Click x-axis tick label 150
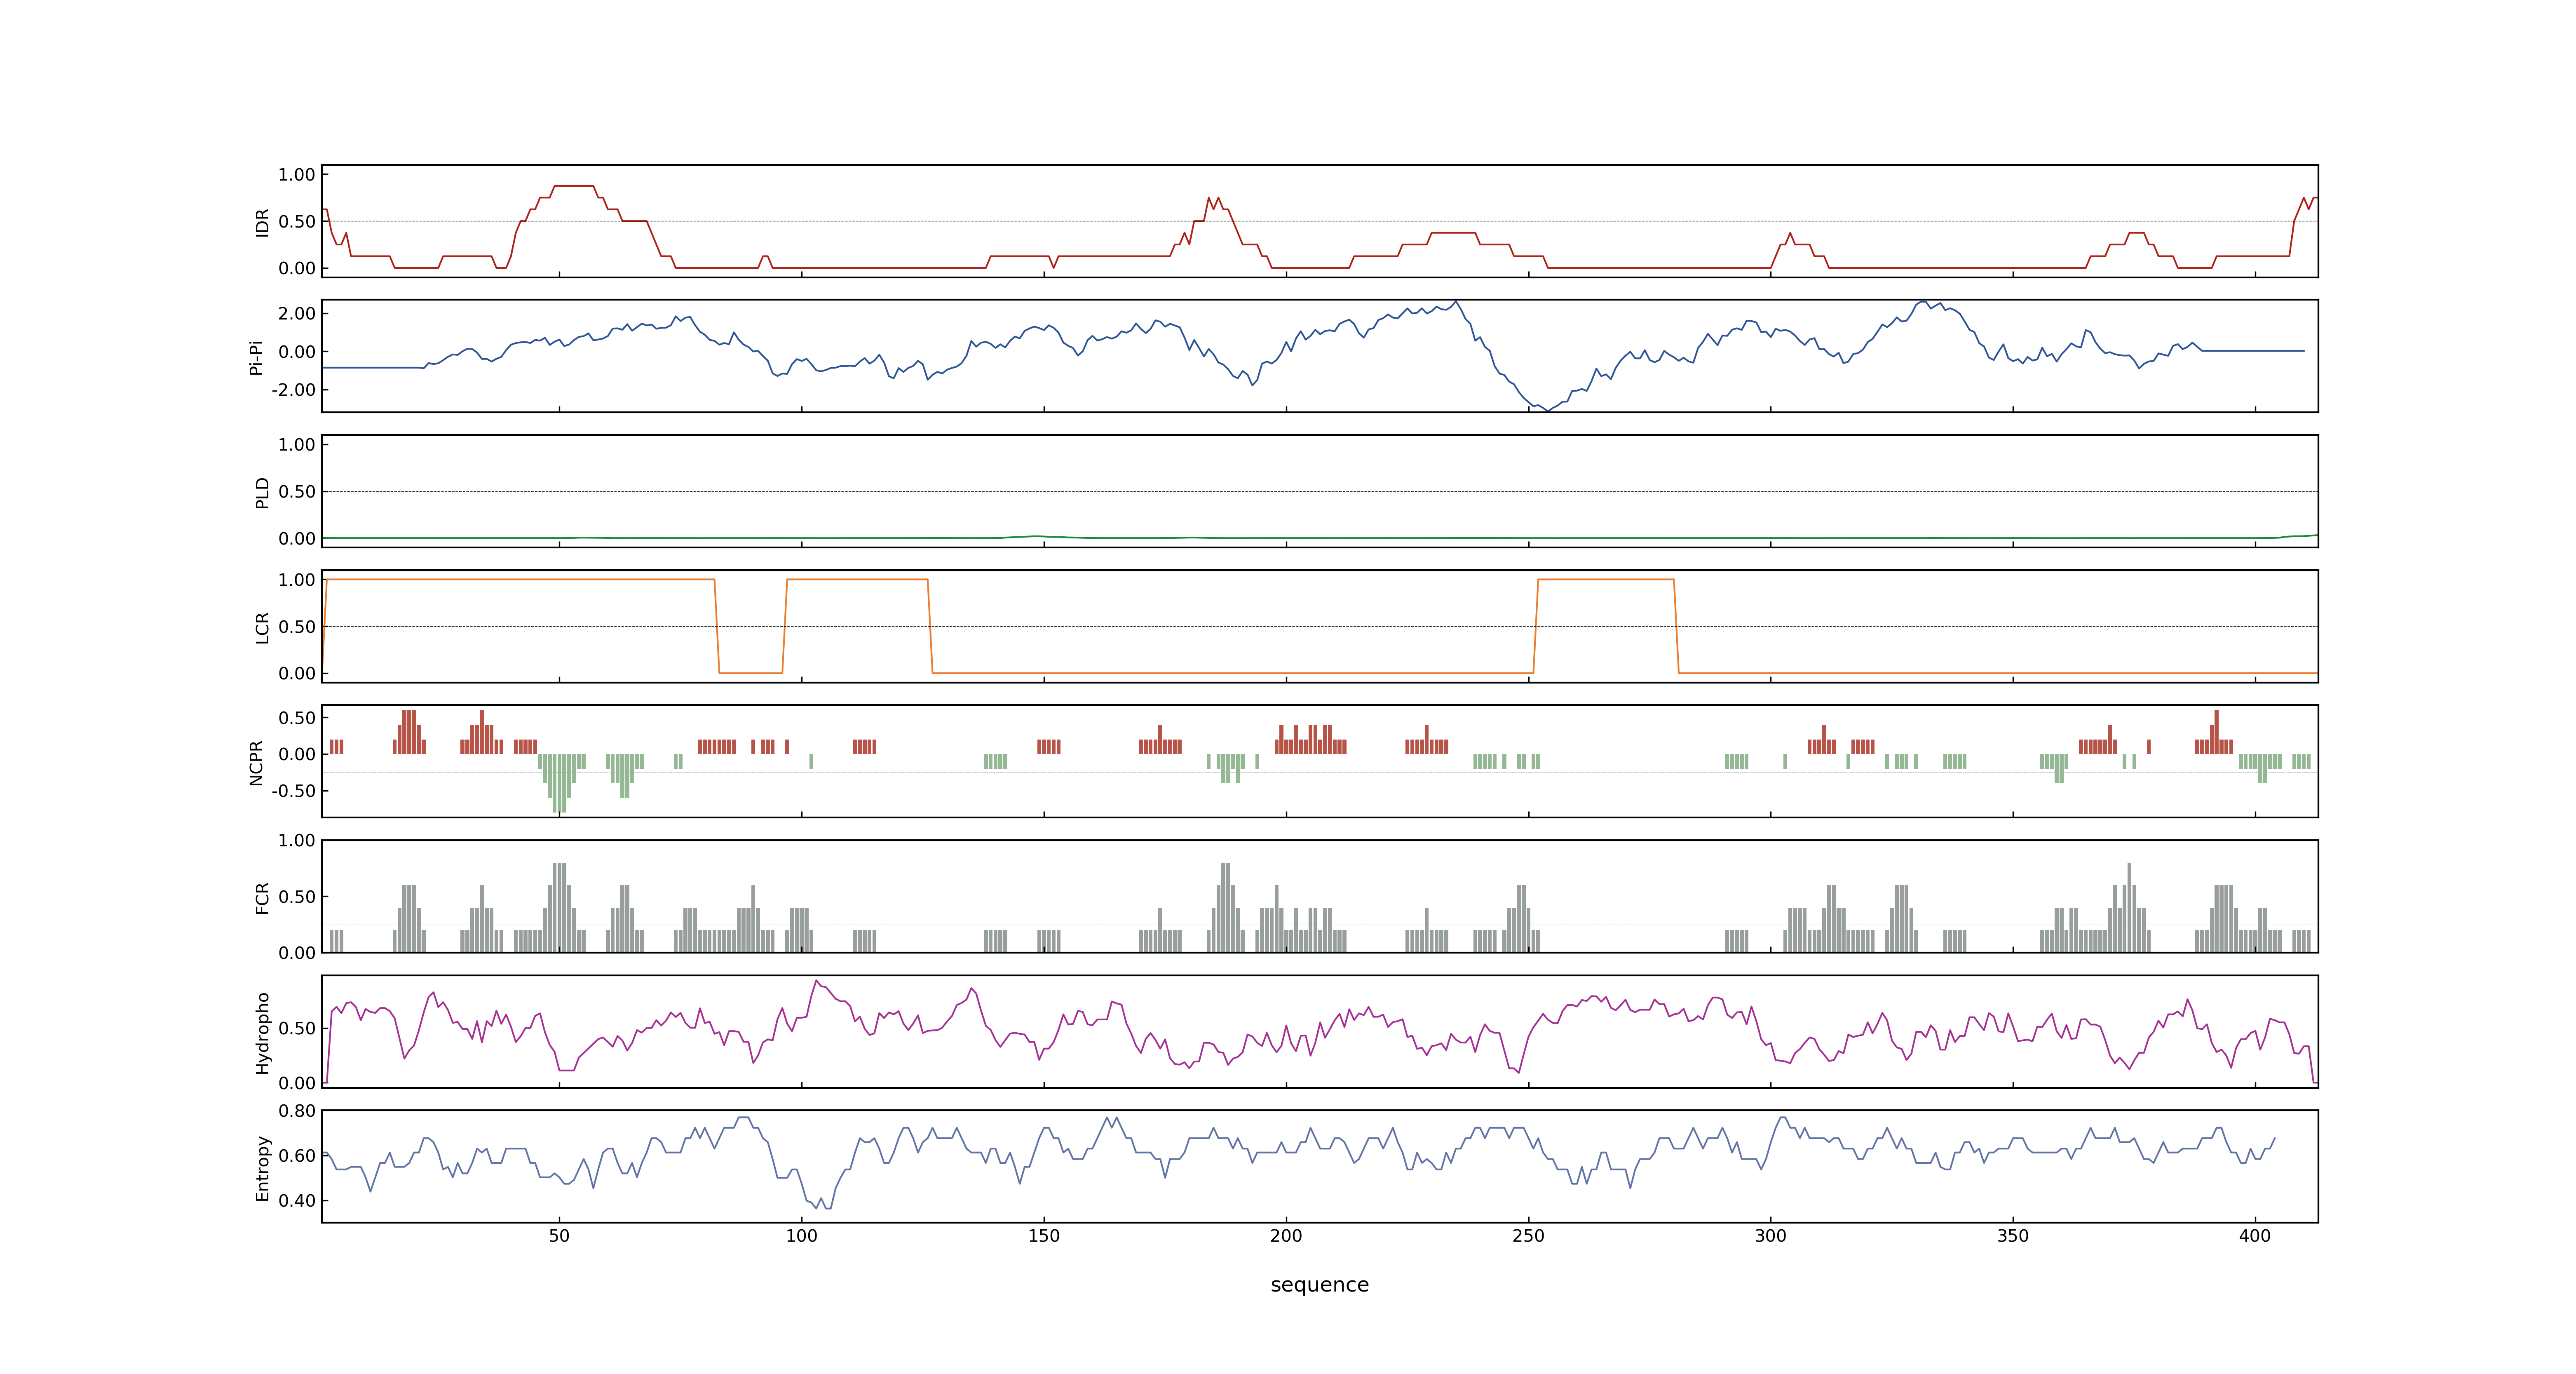The height and width of the screenshot is (1374, 2576). 1044,1235
